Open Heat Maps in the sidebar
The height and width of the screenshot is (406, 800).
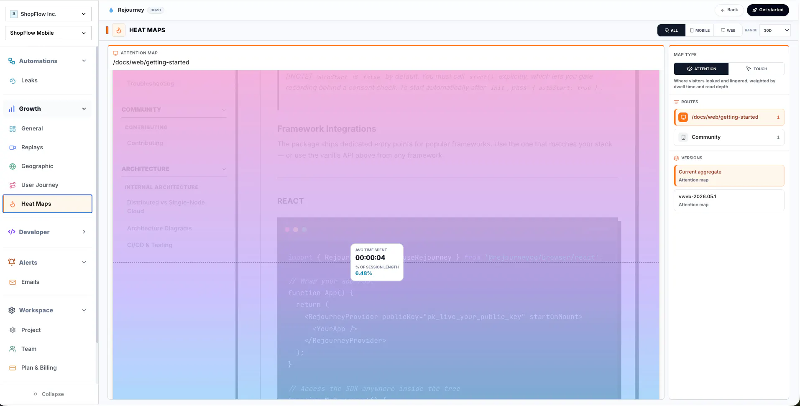point(48,204)
